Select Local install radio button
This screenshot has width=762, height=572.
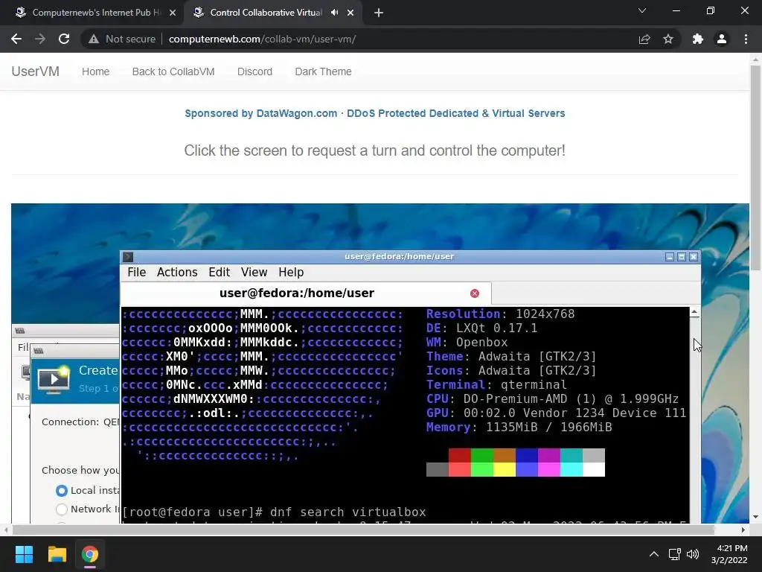pos(61,490)
